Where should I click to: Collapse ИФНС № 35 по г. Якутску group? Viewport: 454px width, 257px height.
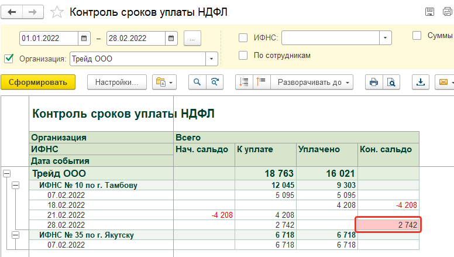[16, 235]
